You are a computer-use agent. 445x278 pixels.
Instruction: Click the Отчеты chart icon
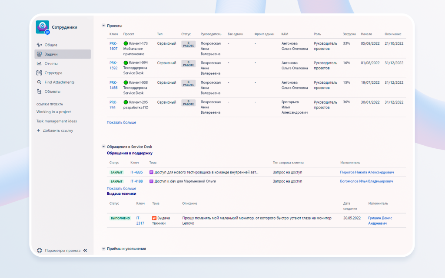pos(39,63)
